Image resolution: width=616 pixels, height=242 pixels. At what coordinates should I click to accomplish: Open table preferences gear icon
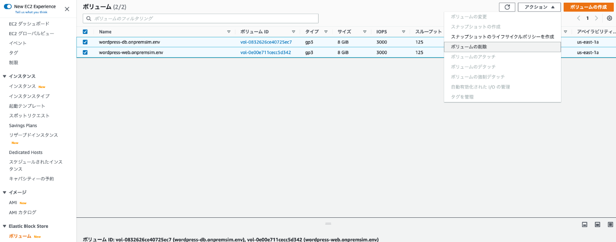[x=609, y=18]
